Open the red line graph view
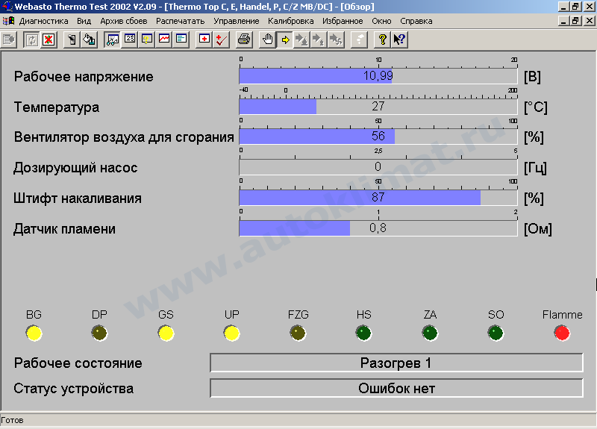Image resolution: width=597 pixels, height=429 pixels. tap(164, 40)
